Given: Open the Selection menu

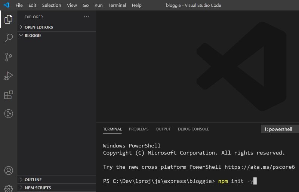Looking at the screenshot, I should pyautogui.click(x=52, y=5).
